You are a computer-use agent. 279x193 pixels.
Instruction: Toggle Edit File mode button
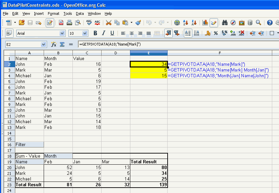coord(50,23)
